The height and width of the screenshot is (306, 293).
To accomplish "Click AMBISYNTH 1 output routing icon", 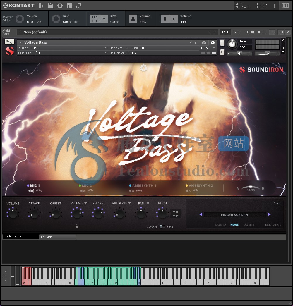I will click(139, 191).
